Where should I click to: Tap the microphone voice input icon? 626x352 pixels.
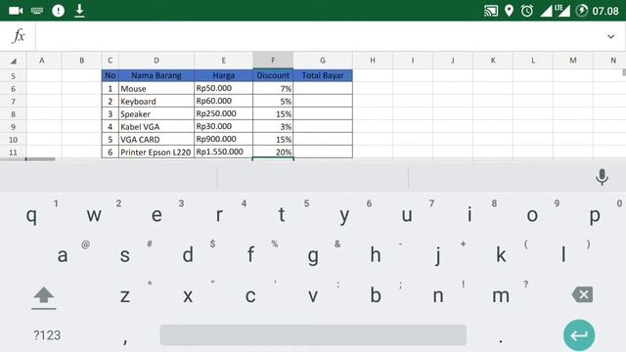(602, 177)
